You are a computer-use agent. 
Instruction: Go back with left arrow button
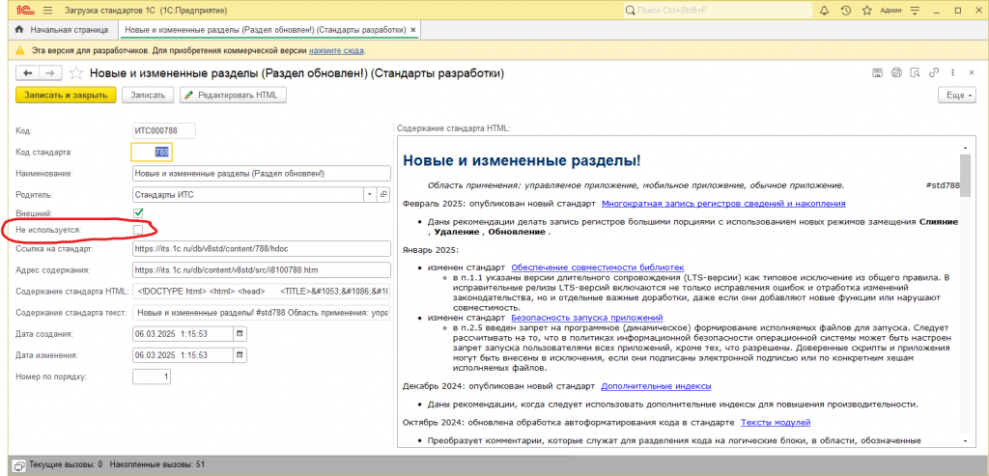point(27,73)
